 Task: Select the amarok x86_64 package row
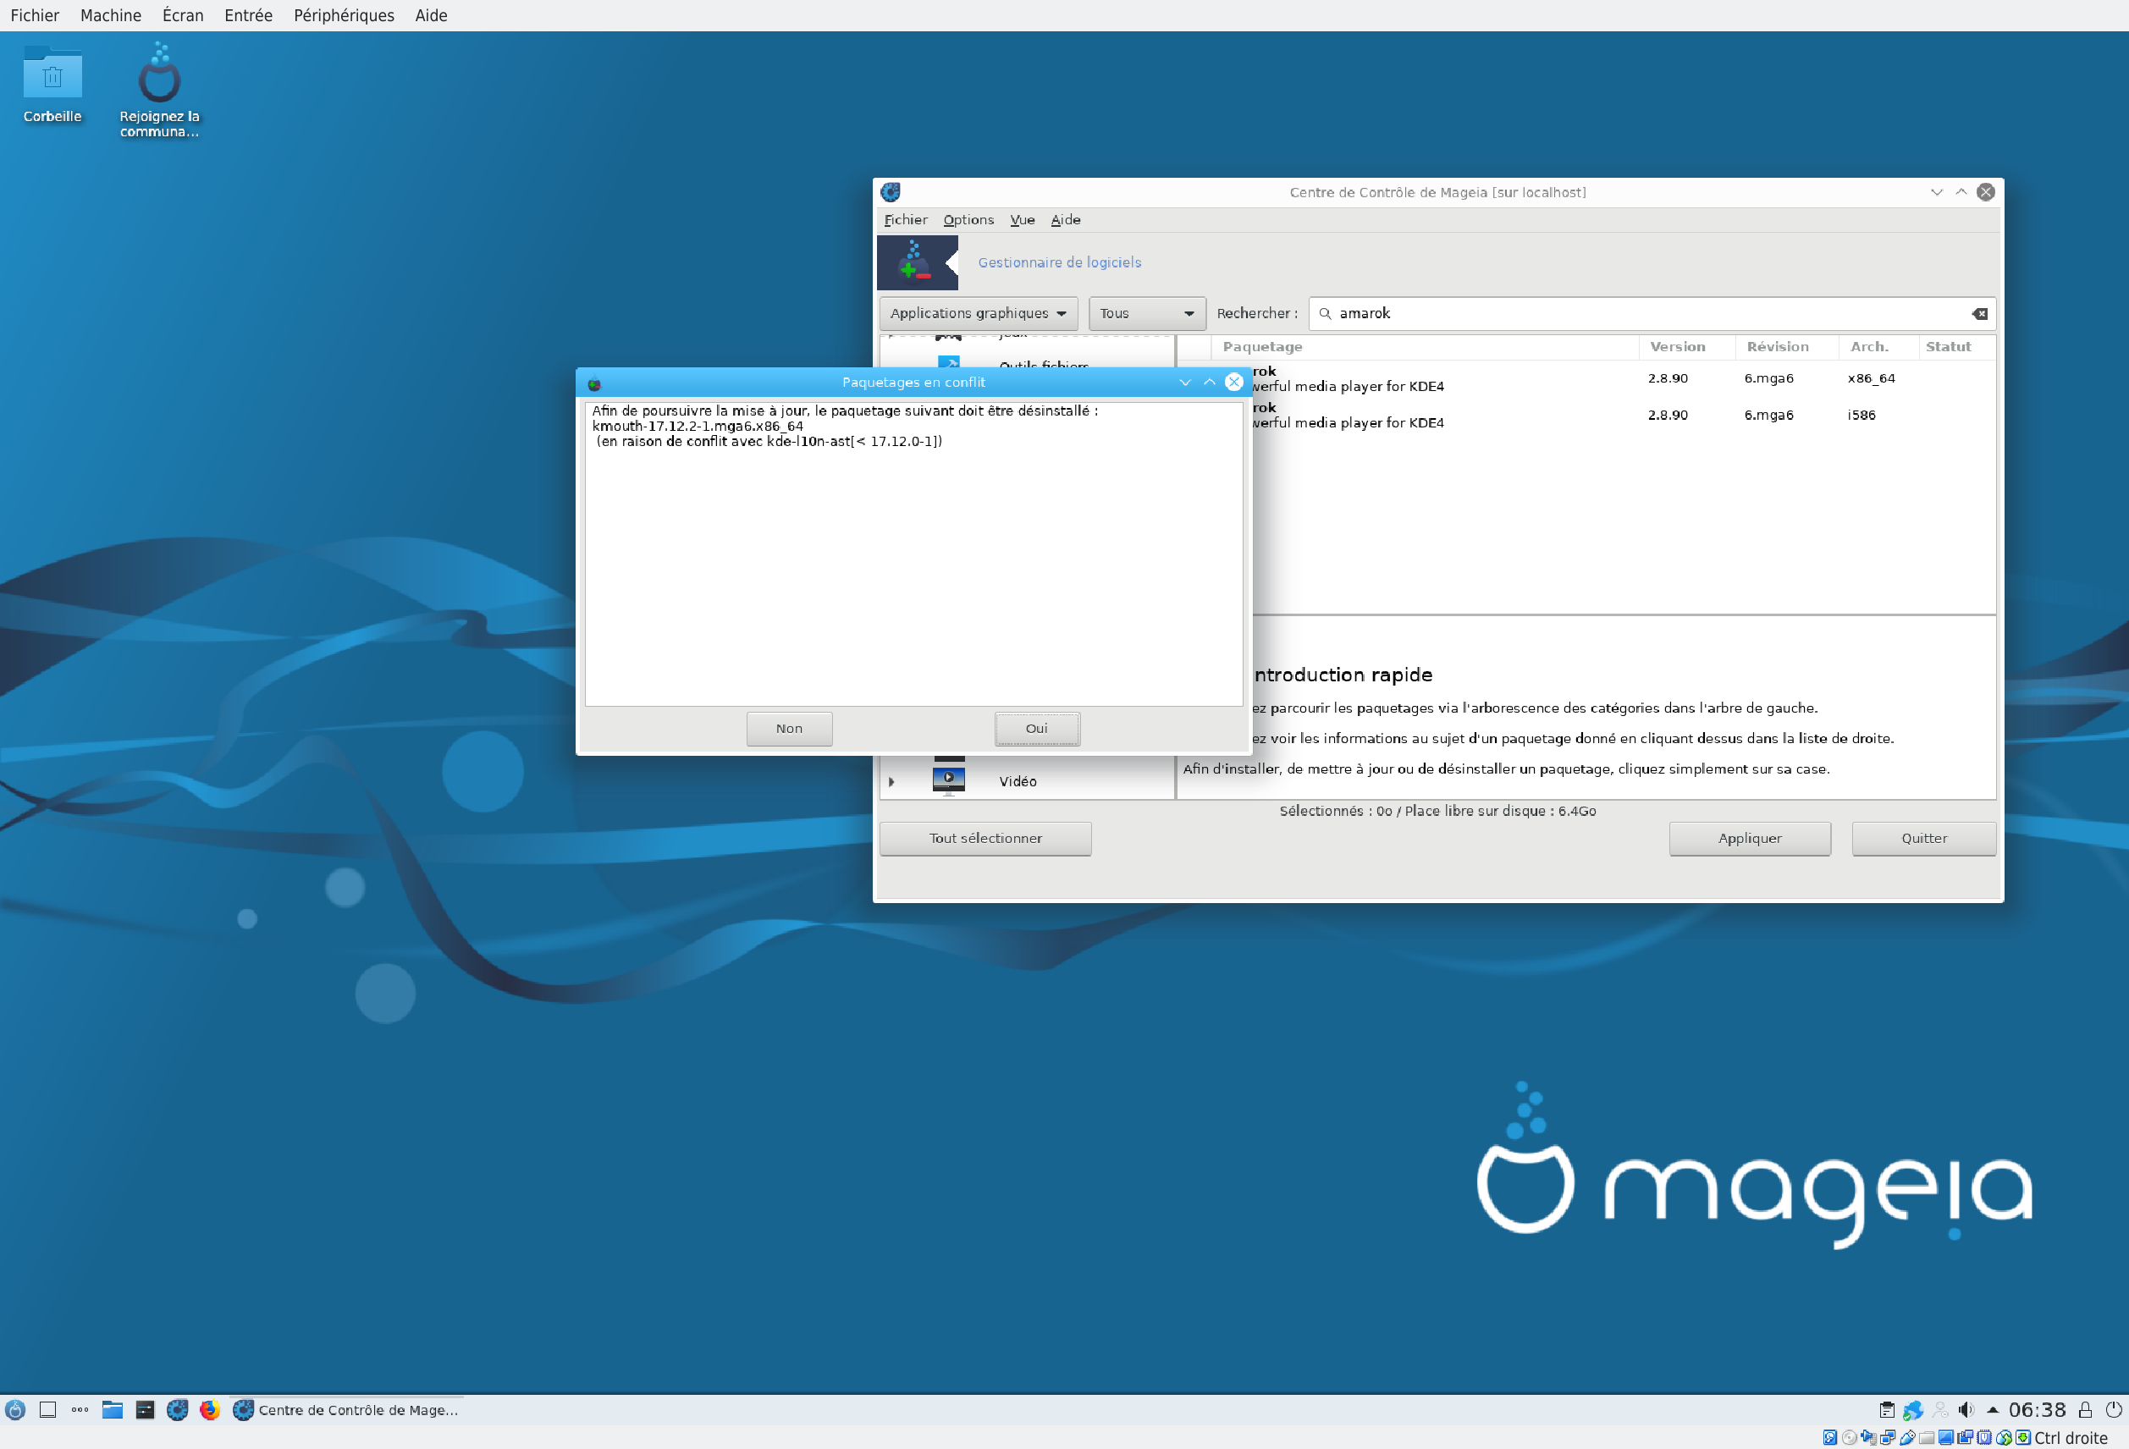click(1624, 378)
